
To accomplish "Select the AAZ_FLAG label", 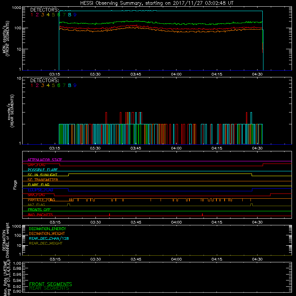I will coord(36,205).
